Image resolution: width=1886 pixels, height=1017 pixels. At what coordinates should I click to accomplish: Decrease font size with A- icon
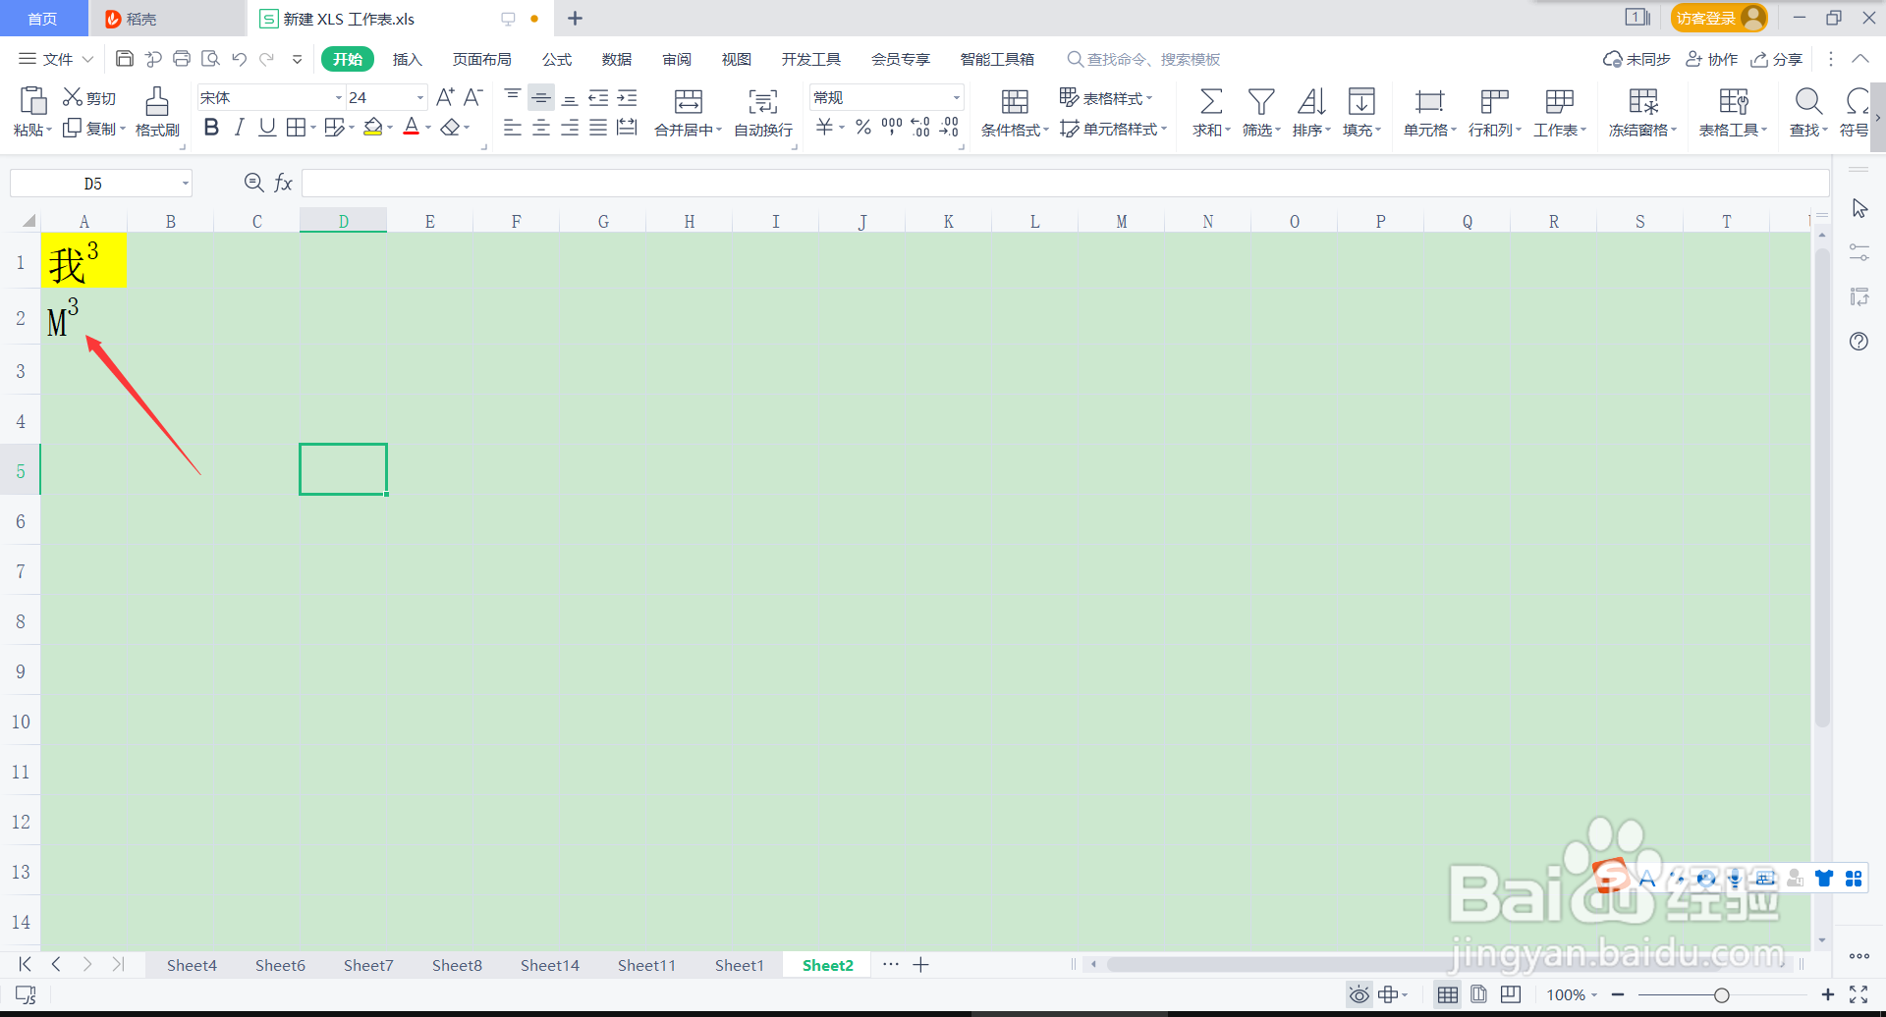[x=473, y=97]
